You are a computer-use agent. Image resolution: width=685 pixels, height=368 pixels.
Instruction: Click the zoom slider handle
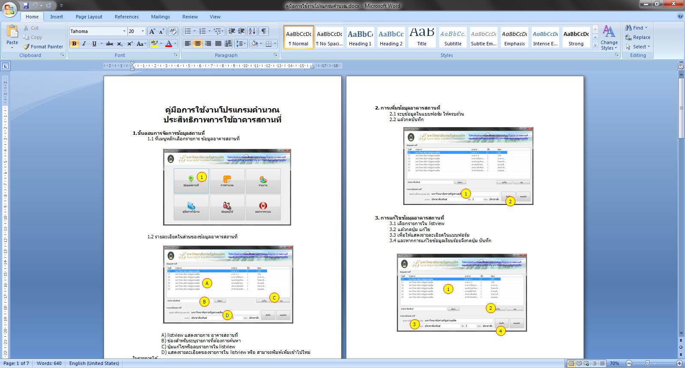click(647, 363)
